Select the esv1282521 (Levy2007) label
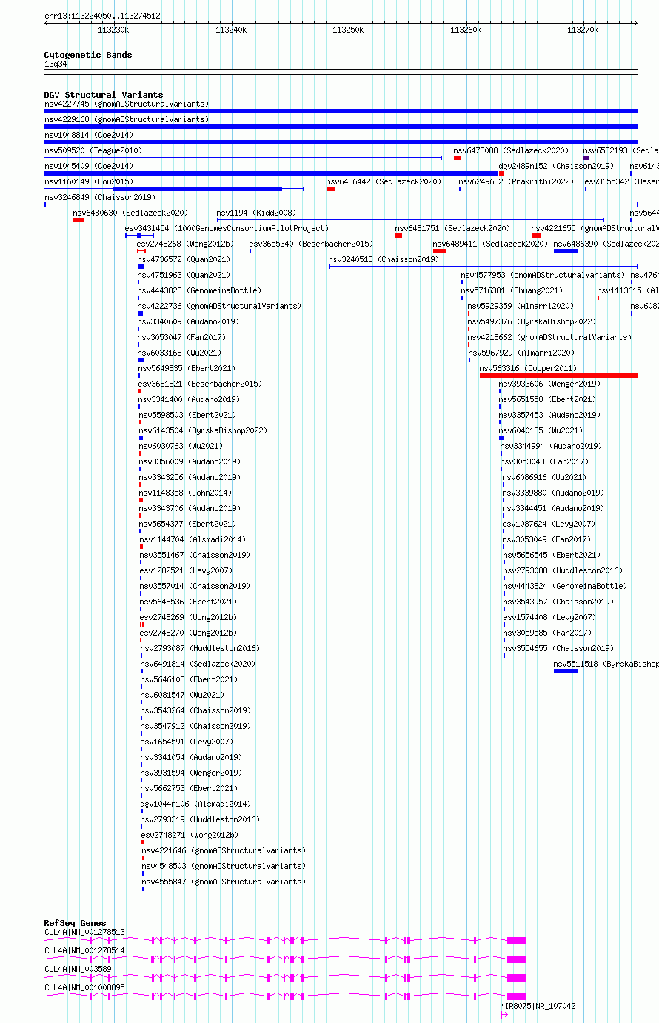 click(186, 570)
